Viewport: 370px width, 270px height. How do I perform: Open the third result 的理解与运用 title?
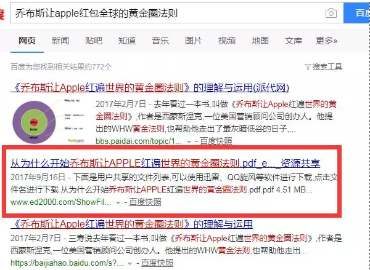pyautogui.click(x=131, y=224)
